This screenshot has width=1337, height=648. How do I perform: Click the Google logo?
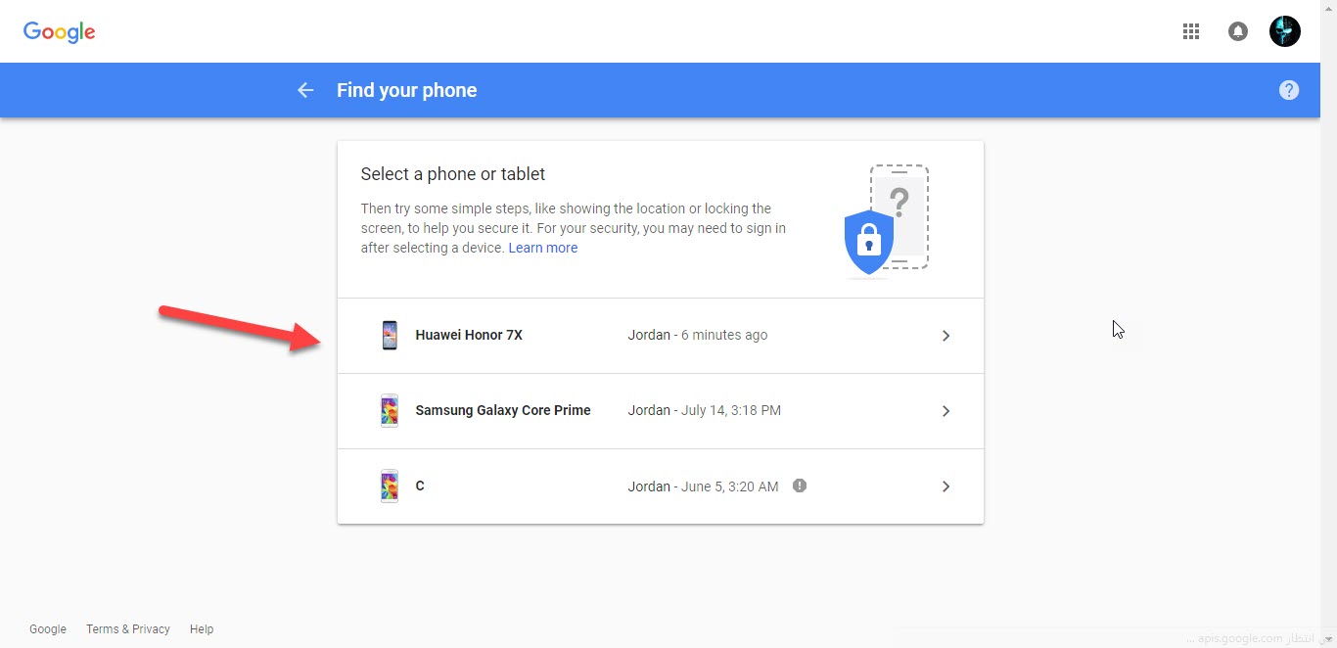click(x=60, y=32)
